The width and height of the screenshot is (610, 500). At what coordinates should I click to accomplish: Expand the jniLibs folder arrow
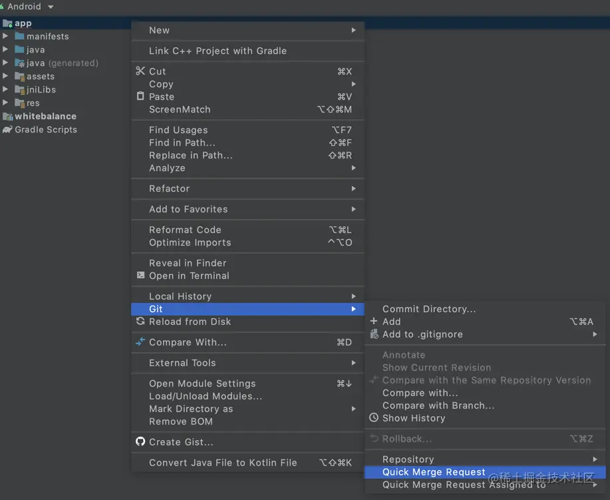click(x=5, y=89)
